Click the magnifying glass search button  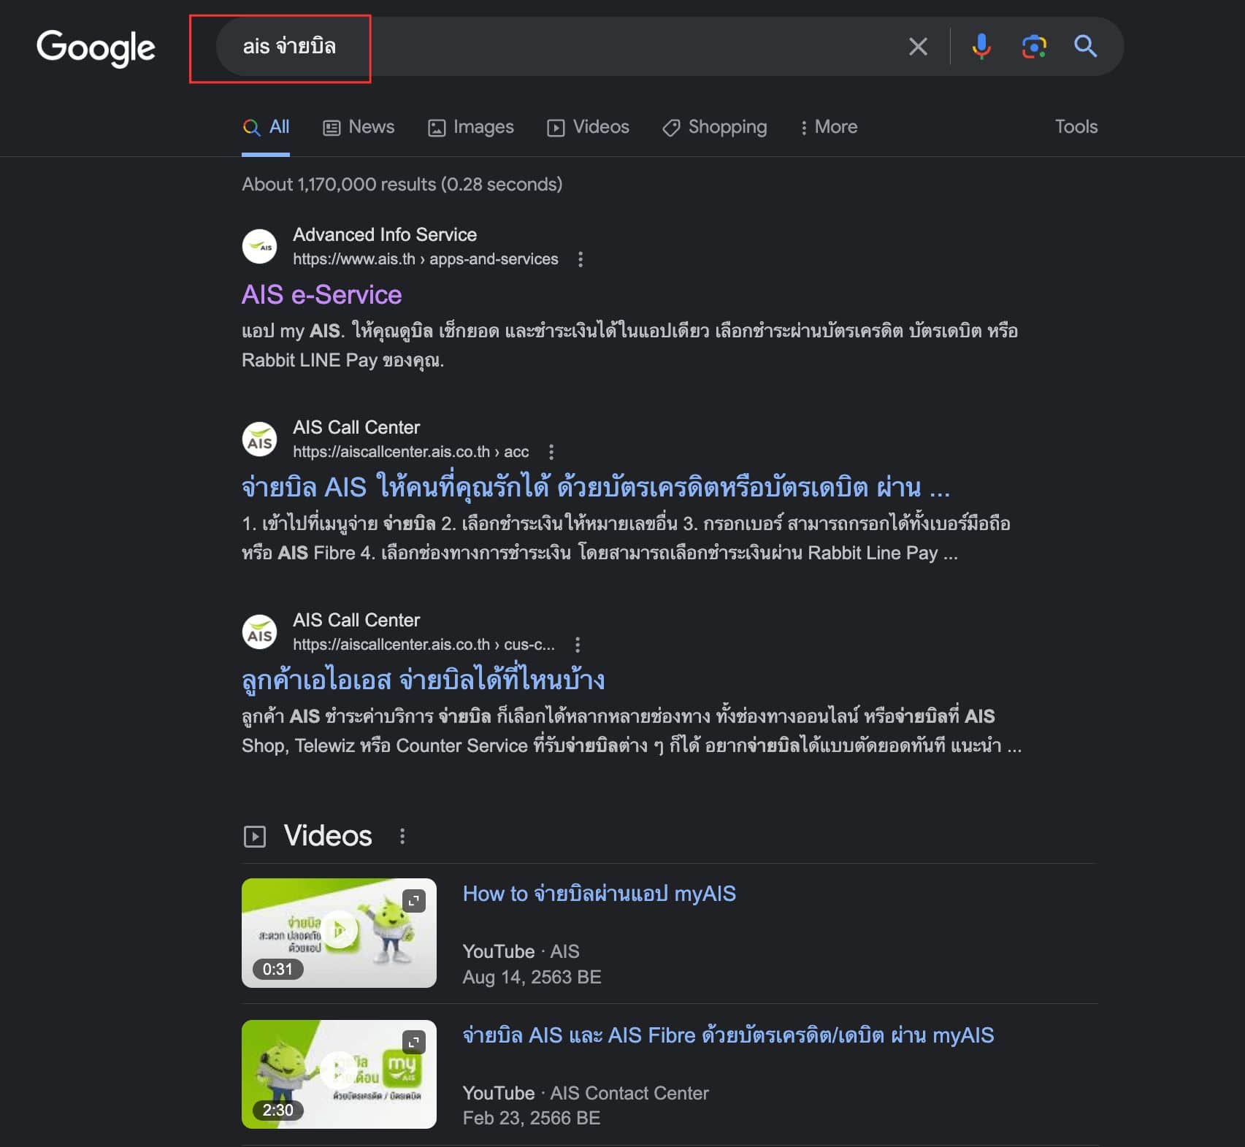click(1085, 47)
